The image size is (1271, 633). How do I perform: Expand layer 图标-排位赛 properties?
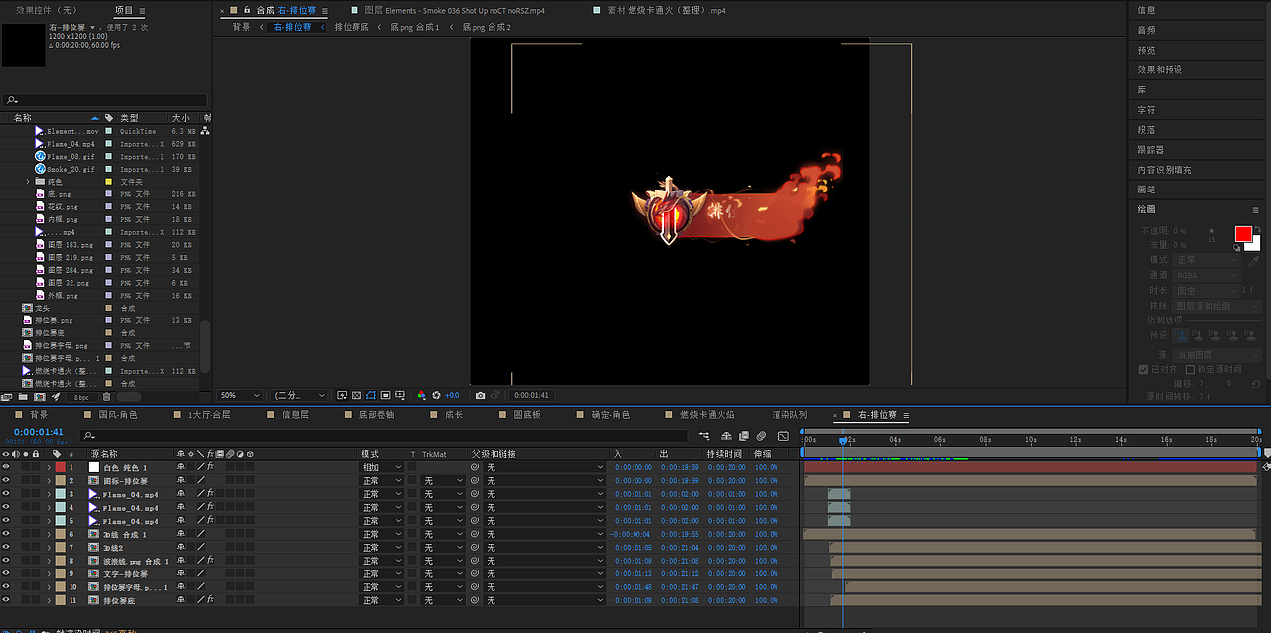tap(48, 480)
